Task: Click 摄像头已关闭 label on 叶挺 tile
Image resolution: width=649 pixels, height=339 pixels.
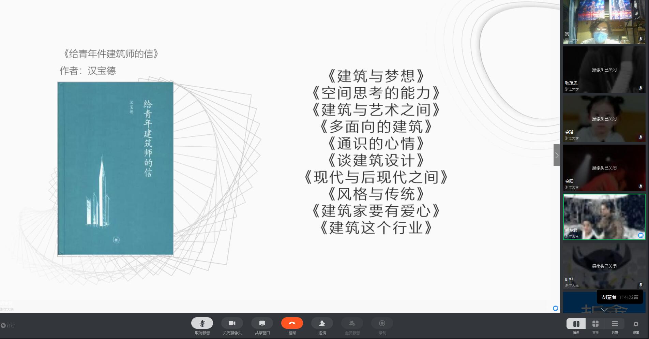Action: coord(604,266)
